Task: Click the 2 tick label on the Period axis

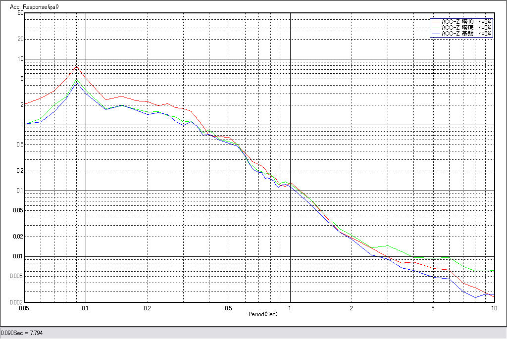Action: tap(351, 308)
